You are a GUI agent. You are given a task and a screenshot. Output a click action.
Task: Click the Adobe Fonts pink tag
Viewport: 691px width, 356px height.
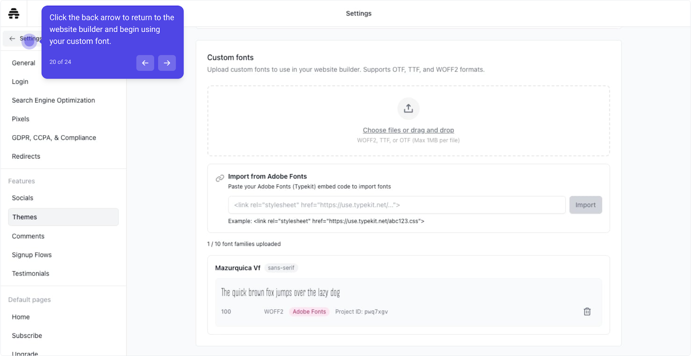click(x=309, y=311)
